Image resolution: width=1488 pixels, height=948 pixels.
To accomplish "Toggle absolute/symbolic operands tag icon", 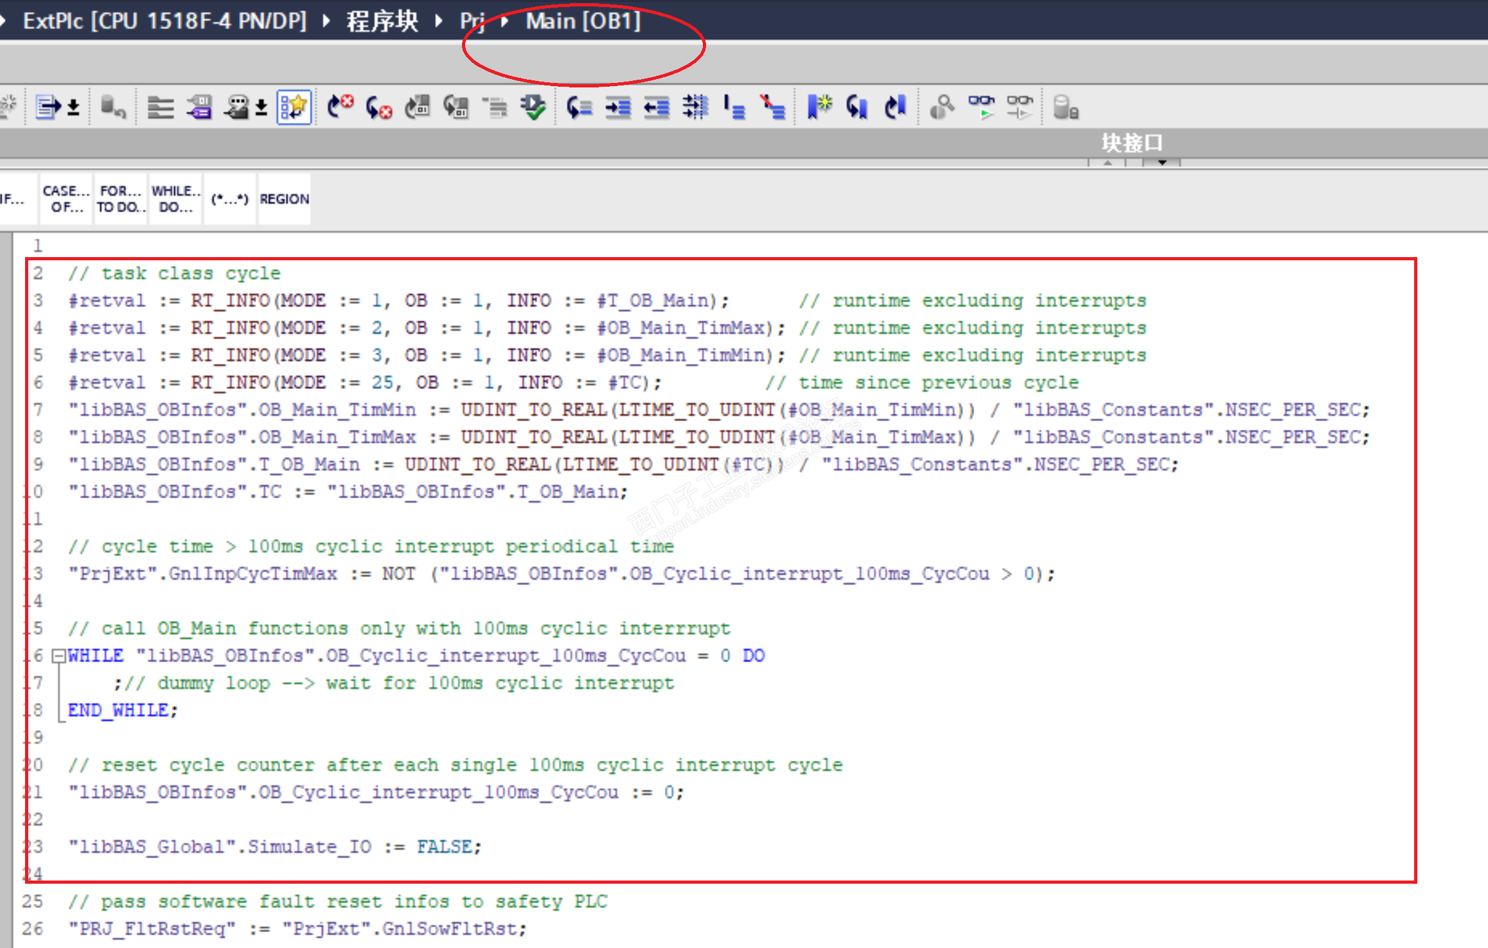I will [x=199, y=107].
